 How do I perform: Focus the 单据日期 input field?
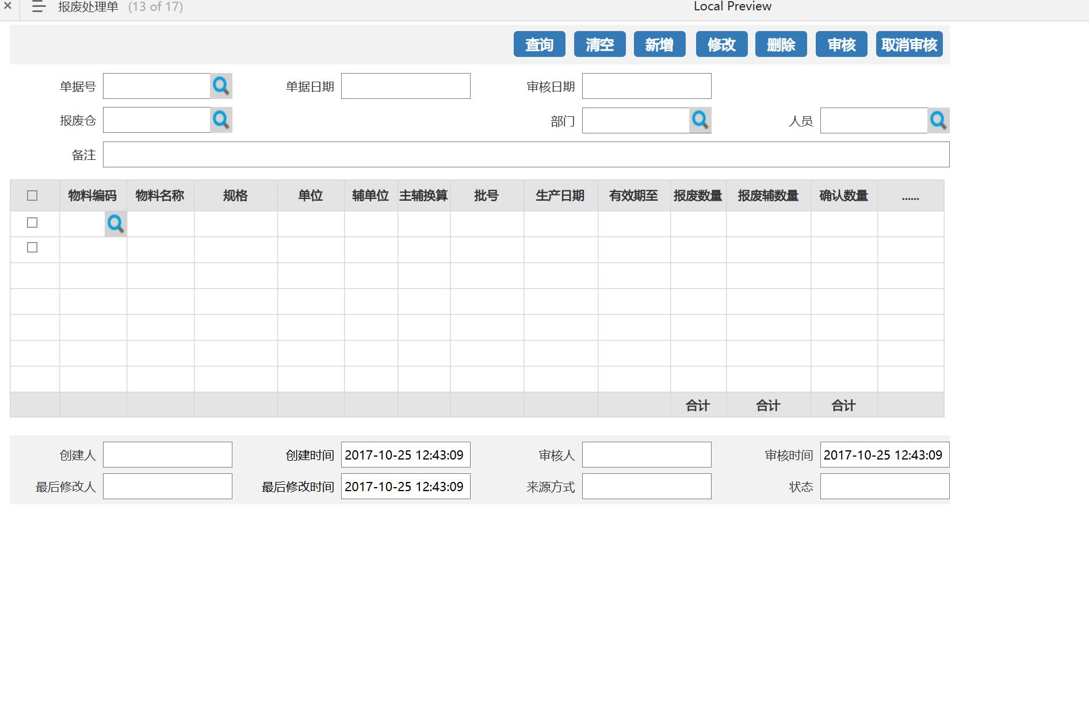[406, 86]
